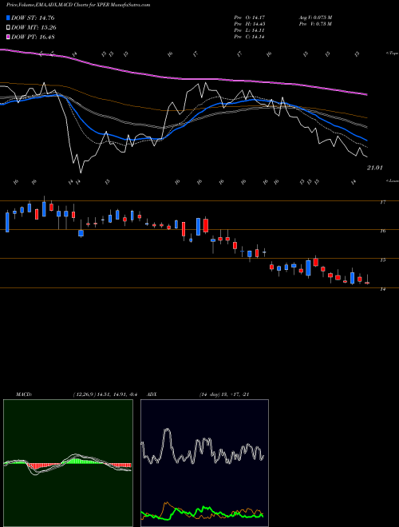Viewport: 399px width, 527px height.
Task: Select the 'DOW PT: 16.48' legend text
Action: click(33, 38)
